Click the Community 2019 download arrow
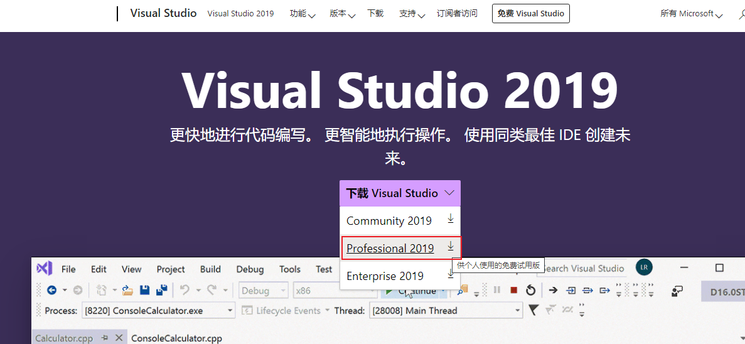 click(450, 219)
